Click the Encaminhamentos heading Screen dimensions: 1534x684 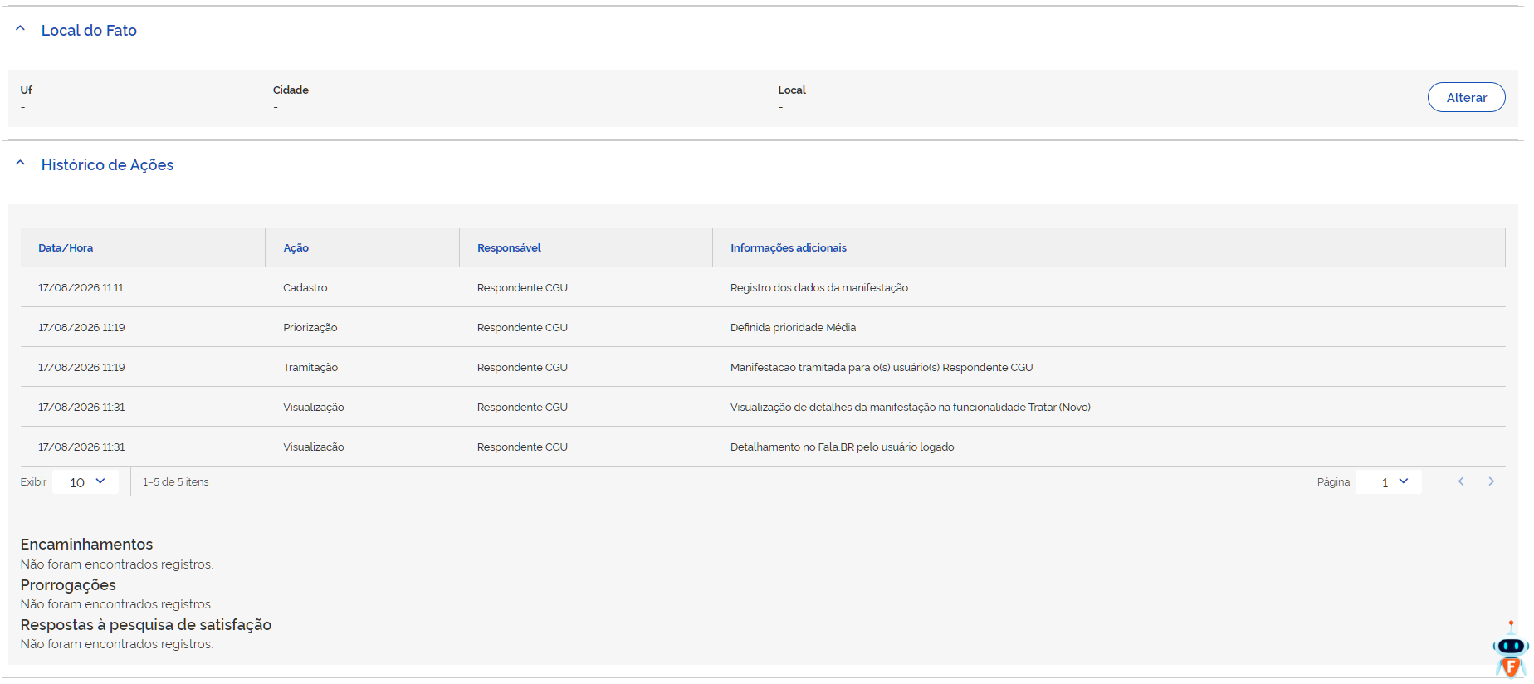pyautogui.click(x=86, y=545)
